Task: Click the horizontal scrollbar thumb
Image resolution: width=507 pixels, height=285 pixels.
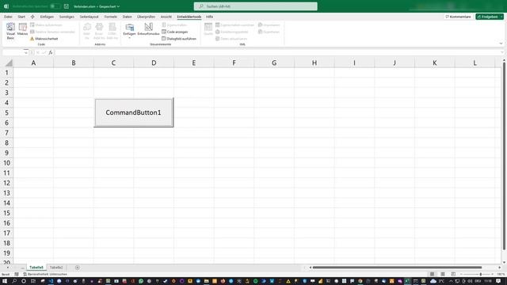Action: point(397,268)
